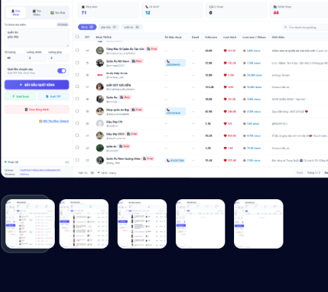Click the phone number chip in row 15

pos(175,63)
